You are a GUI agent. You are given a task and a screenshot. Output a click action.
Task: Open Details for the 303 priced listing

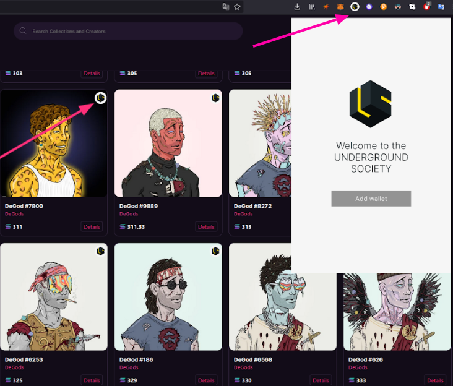click(92, 74)
